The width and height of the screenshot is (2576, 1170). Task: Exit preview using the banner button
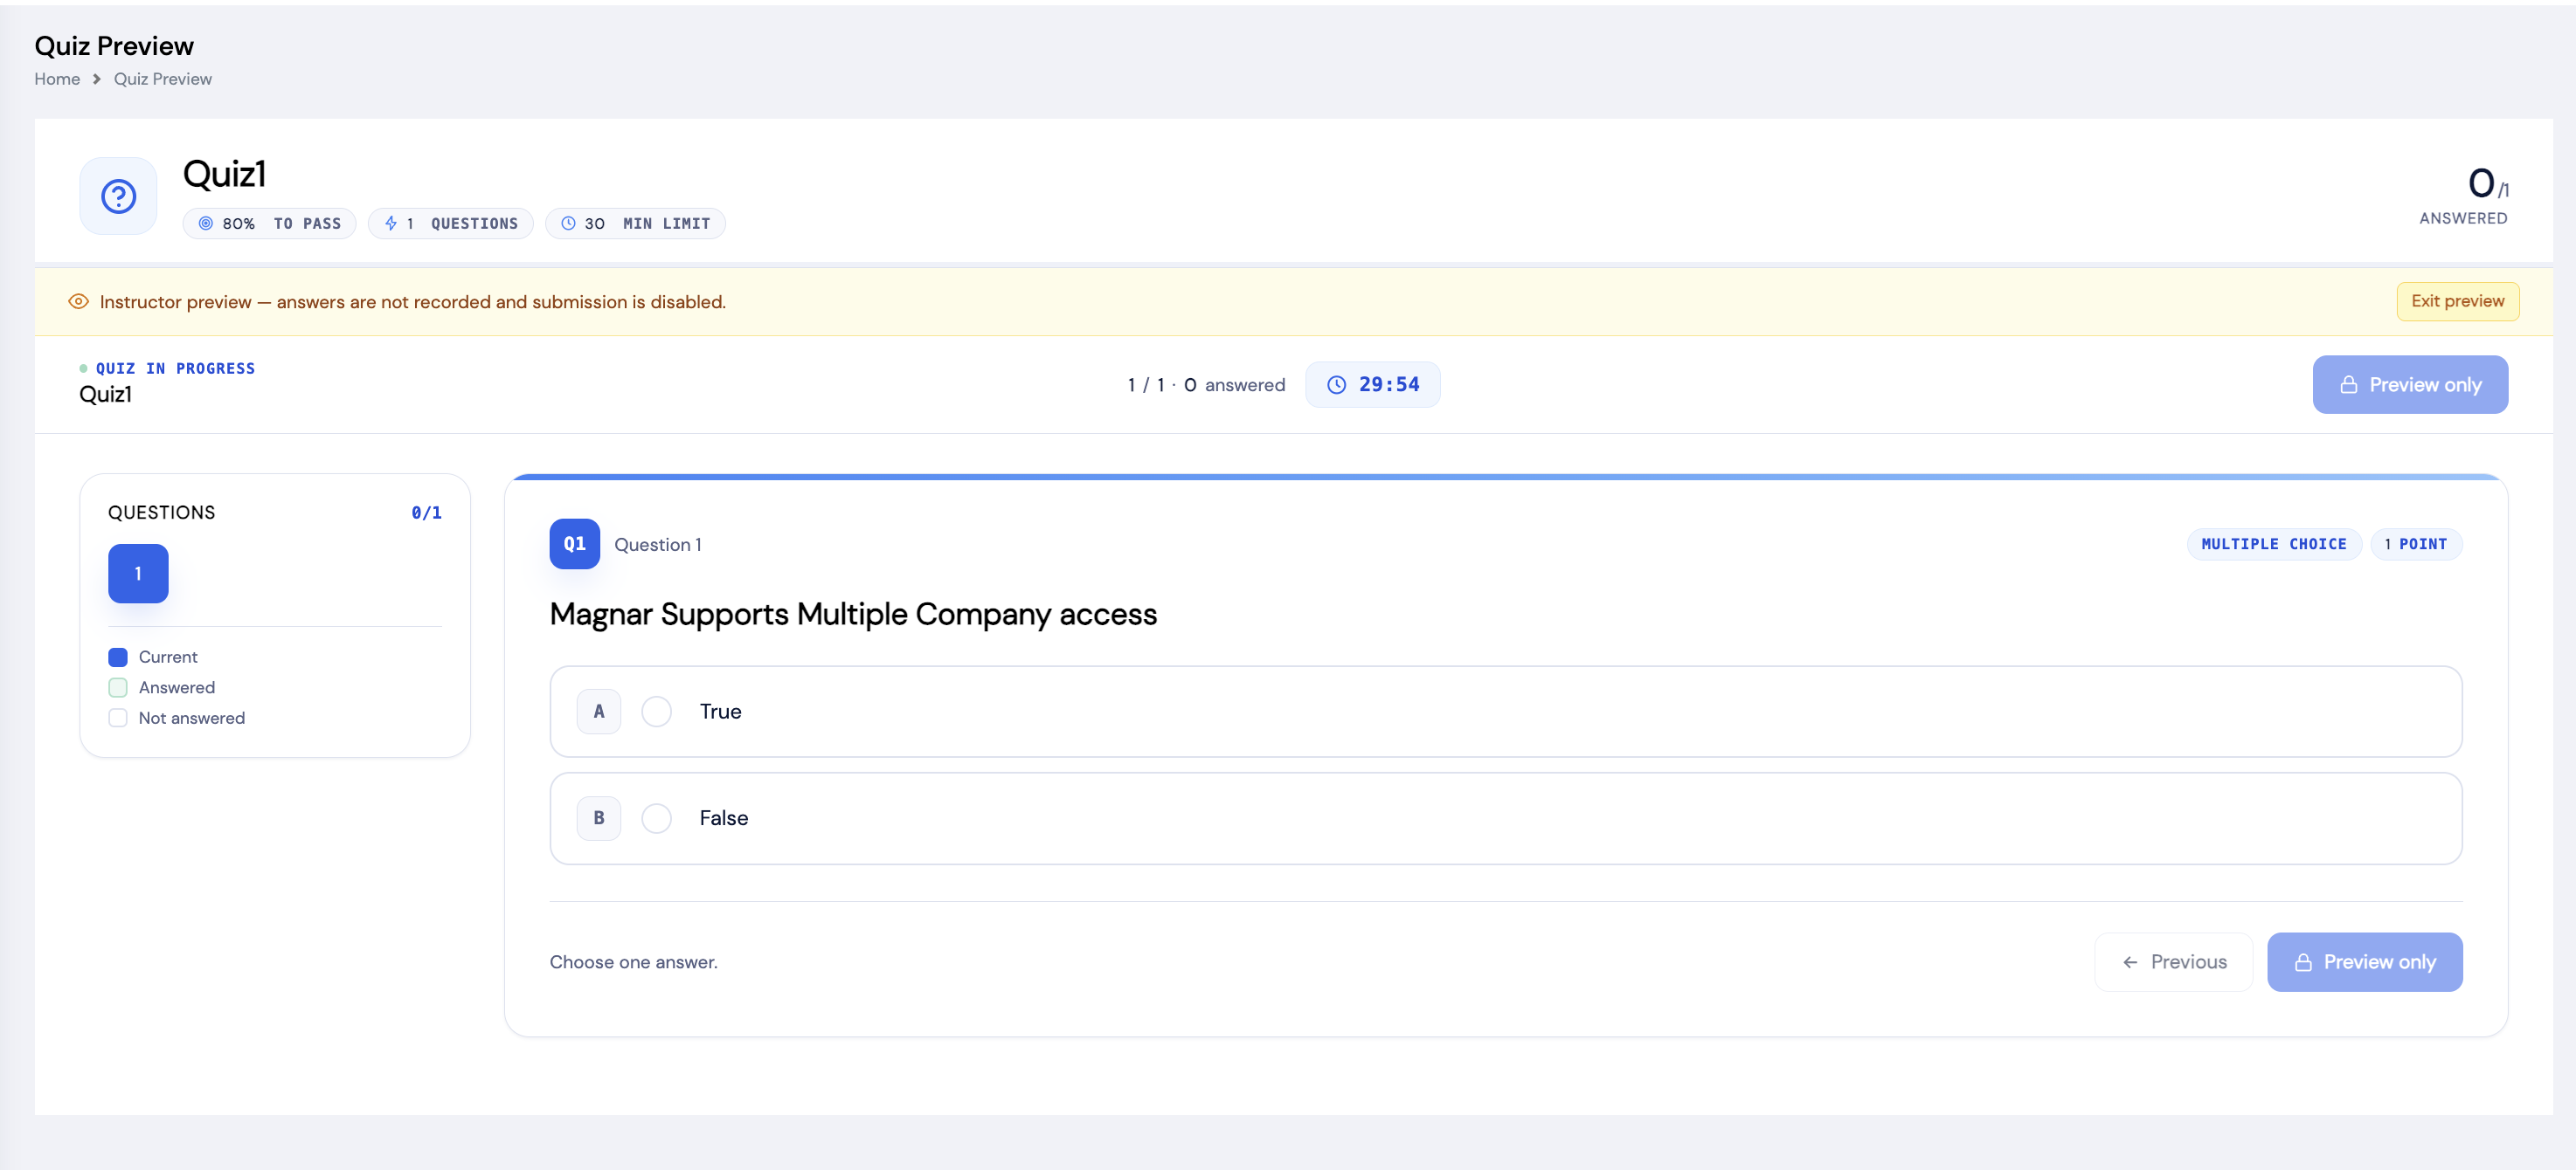click(x=2457, y=300)
